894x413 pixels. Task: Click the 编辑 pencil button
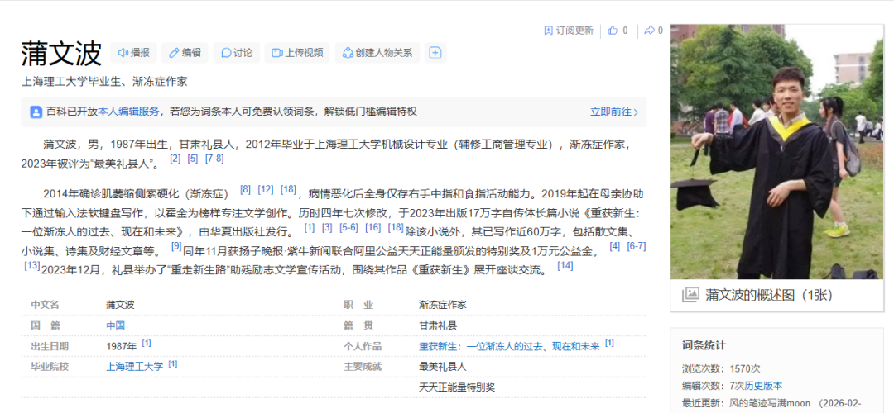click(x=185, y=53)
